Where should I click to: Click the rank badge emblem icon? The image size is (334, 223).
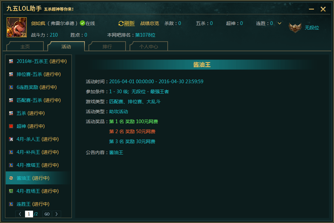pos(295,28)
